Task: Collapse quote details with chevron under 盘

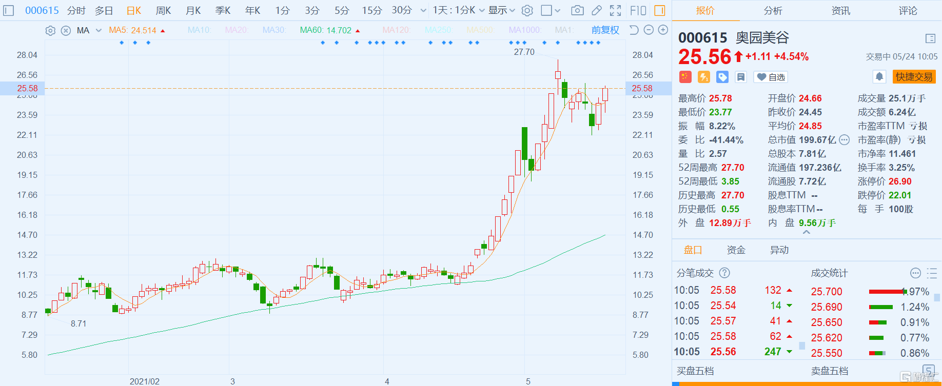Action: [x=807, y=232]
